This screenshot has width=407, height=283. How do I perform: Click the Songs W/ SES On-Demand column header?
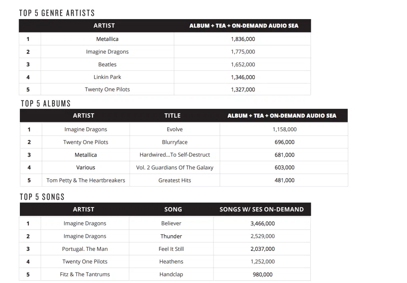click(262, 209)
